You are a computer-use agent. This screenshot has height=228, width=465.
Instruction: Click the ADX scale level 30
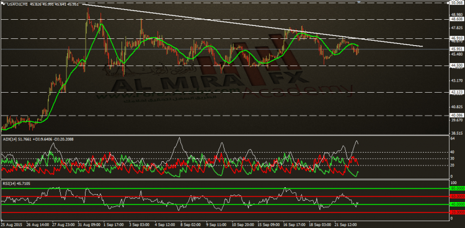coord(453,159)
